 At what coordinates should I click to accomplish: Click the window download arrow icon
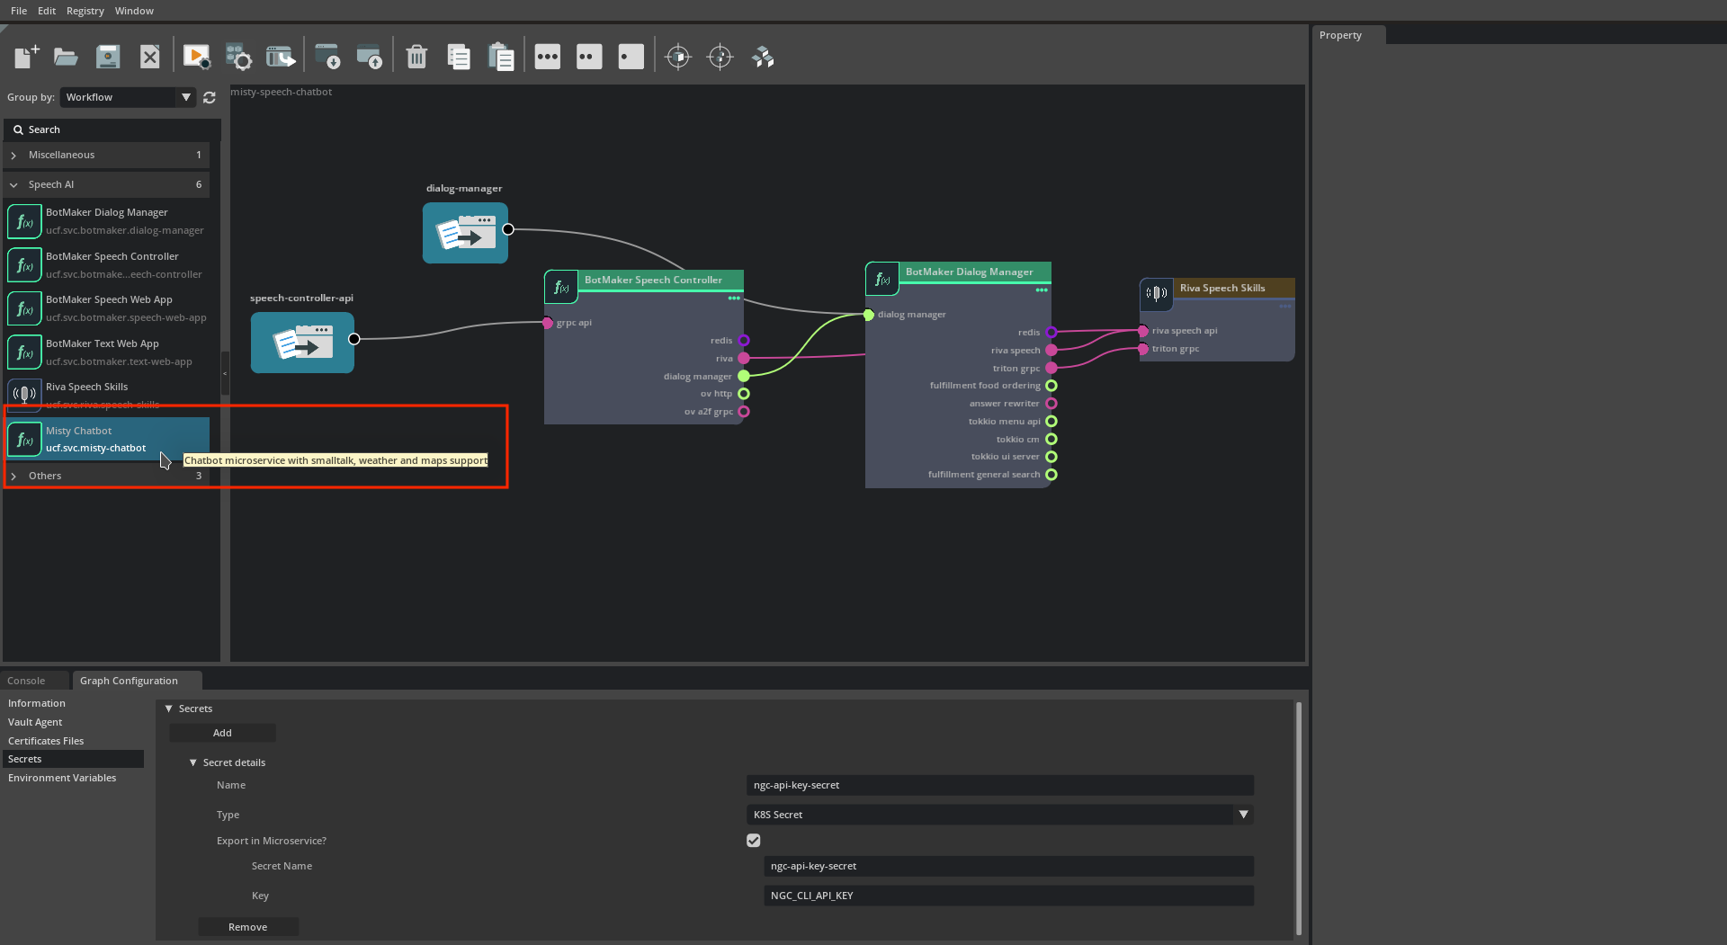(x=327, y=57)
